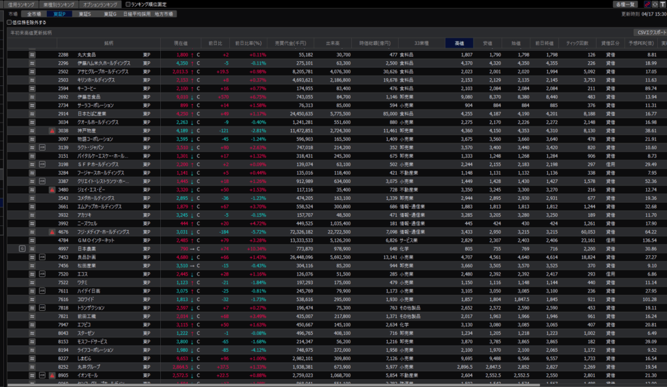The image size is (667, 387).
Task: Open row menu icon for 2288 丸大食品
Action: [32, 55]
